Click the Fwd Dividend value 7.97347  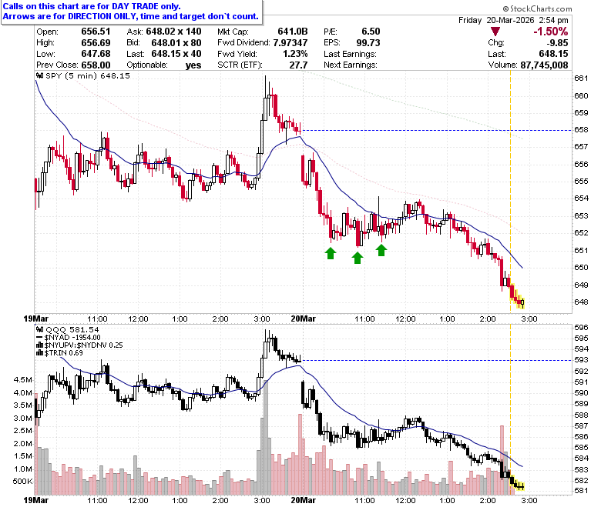click(x=290, y=42)
